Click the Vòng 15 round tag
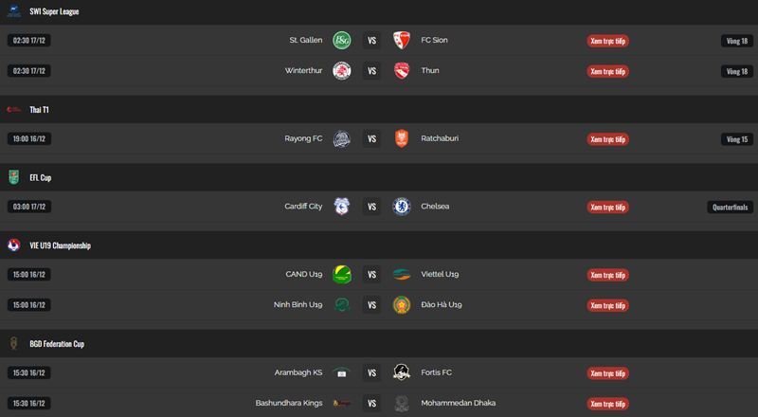Viewport: 758px width, 417px height. (736, 139)
